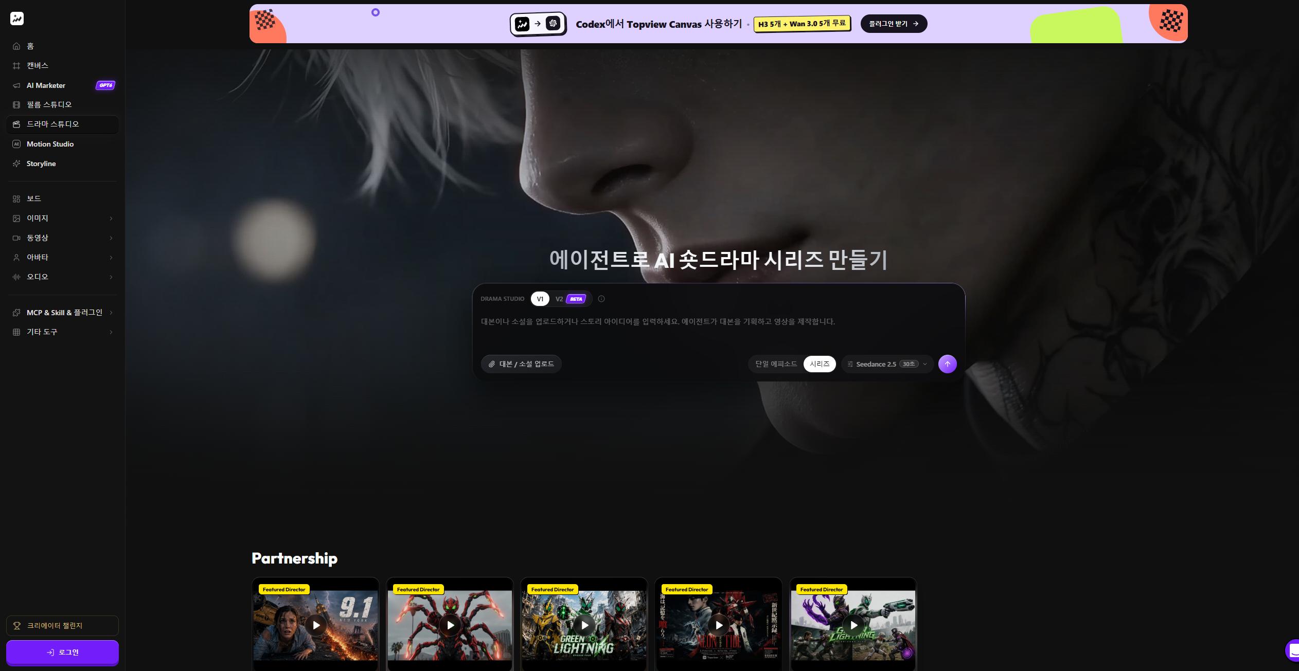Open the 크리에이터 챌린지 button
This screenshot has height=671, width=1299.
click(62, 626)
